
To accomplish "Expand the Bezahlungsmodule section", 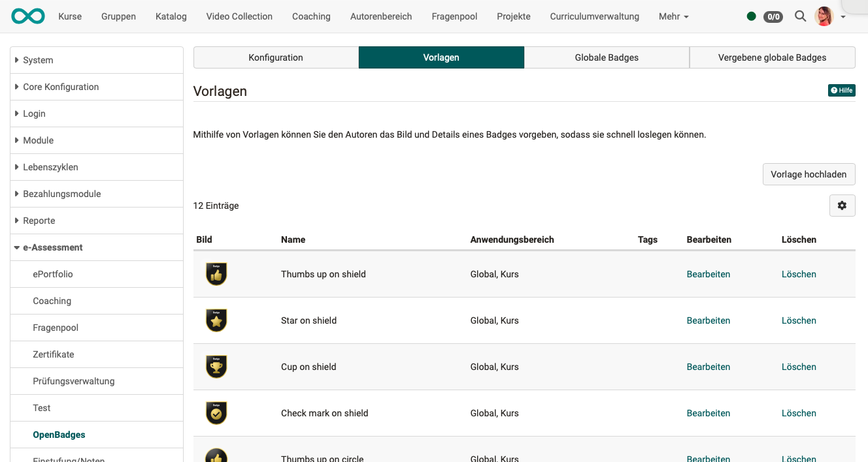I will [61, 194].
